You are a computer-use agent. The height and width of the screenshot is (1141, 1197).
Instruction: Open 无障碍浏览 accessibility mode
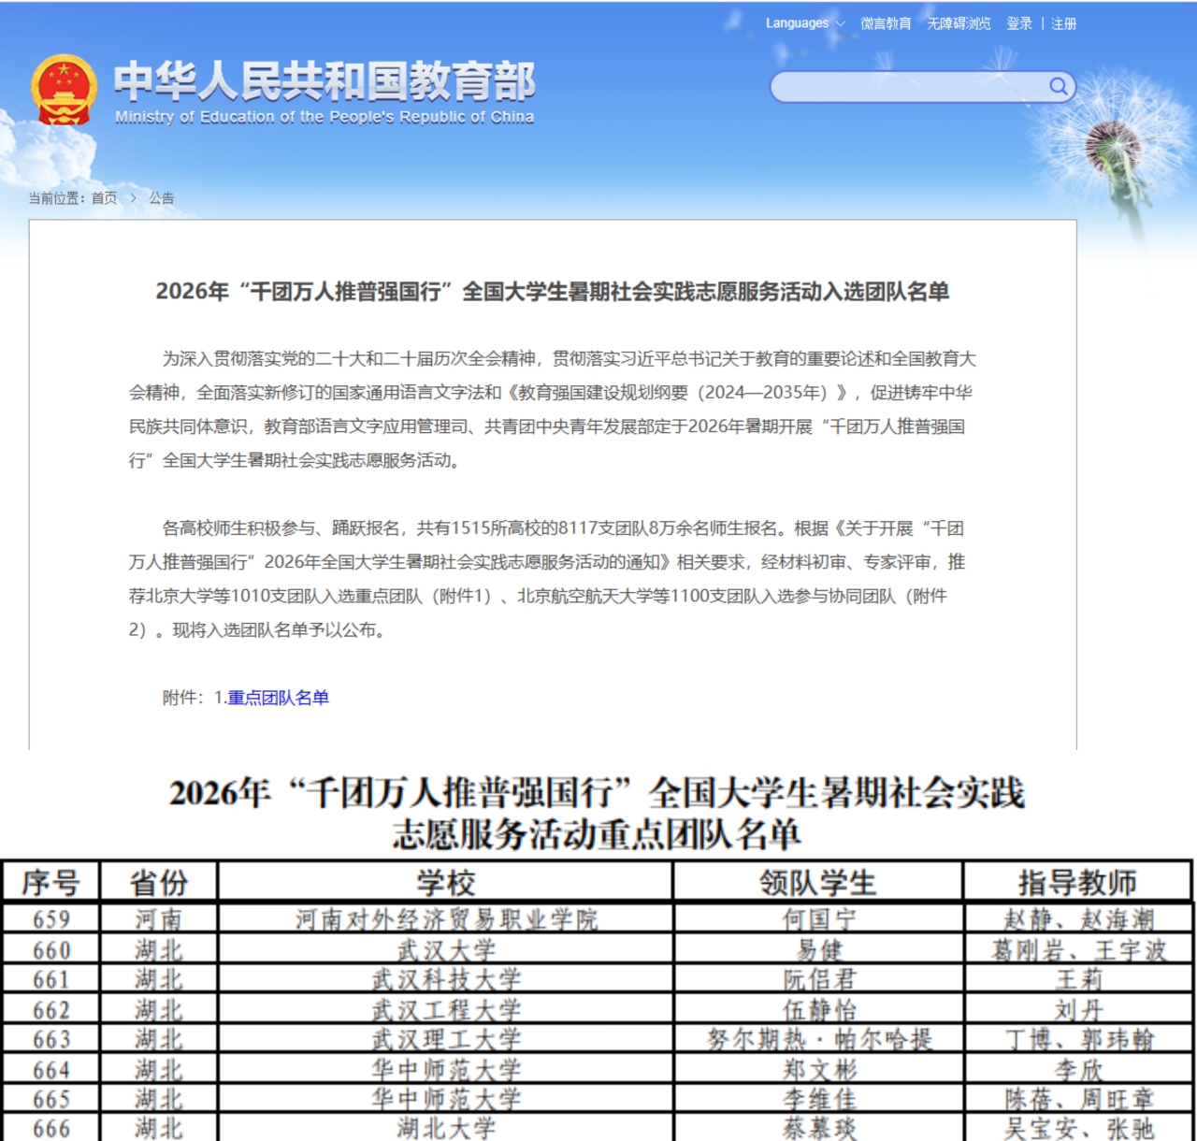pos(959,23)
